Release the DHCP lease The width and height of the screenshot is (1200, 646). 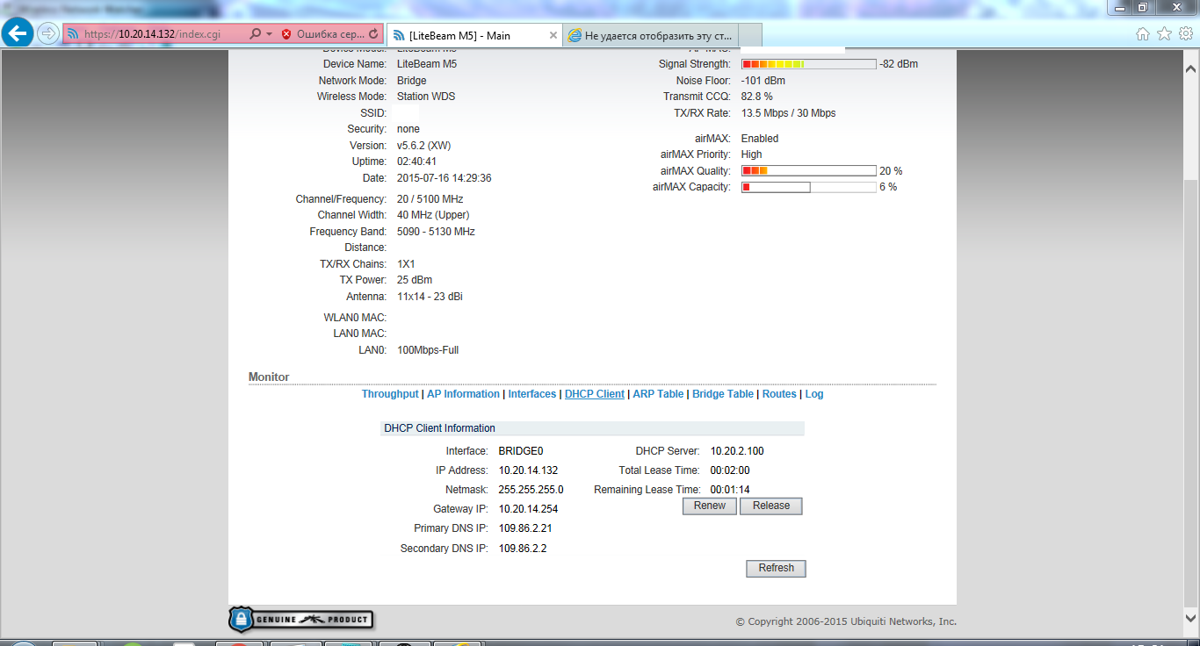[770, 506]
